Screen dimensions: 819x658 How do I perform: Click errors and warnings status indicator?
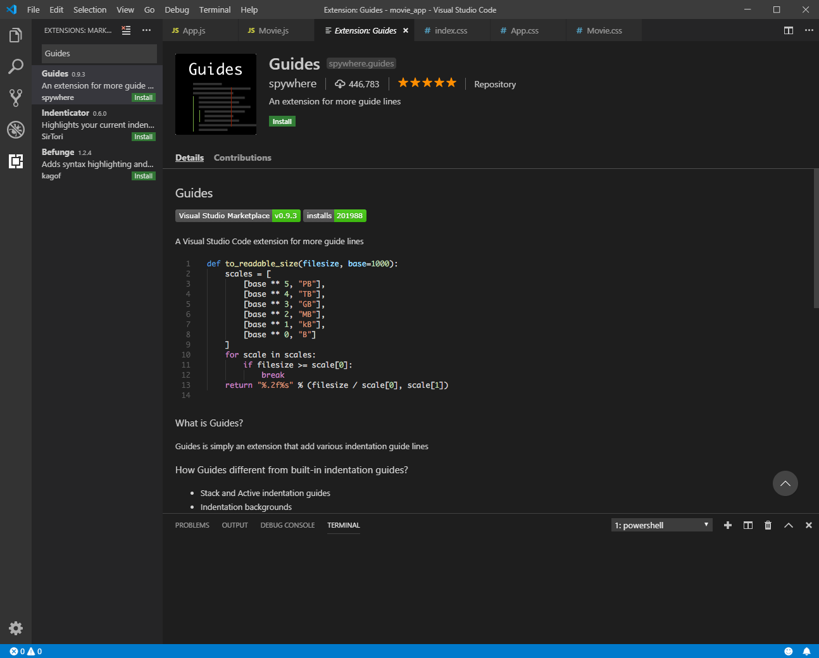coord(26,651)
